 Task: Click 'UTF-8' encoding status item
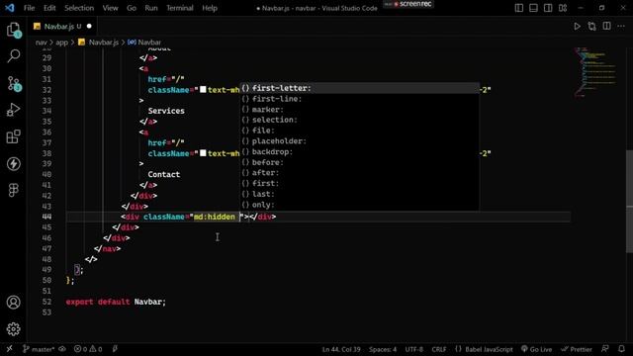coord(414,349)
